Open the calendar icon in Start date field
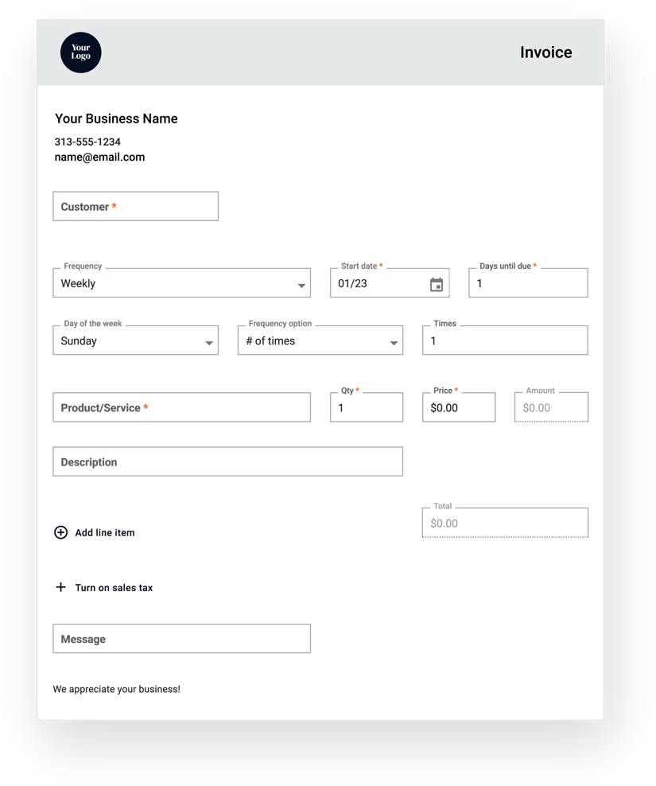 (436, 283)
